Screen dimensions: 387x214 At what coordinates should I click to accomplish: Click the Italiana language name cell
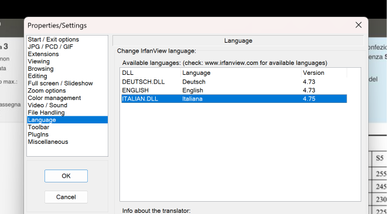pyautogui.click(x=192, y=99)
